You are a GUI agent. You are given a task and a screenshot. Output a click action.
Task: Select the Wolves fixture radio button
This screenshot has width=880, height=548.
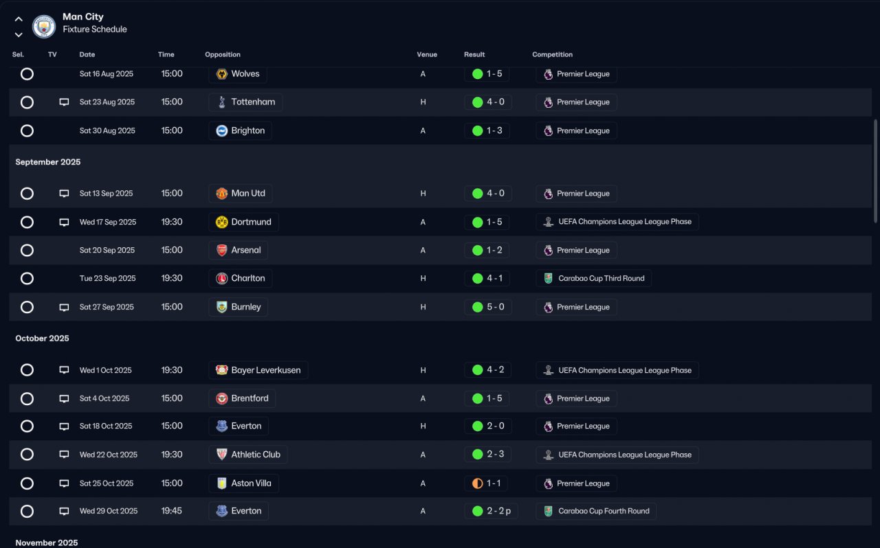[27, 73]
